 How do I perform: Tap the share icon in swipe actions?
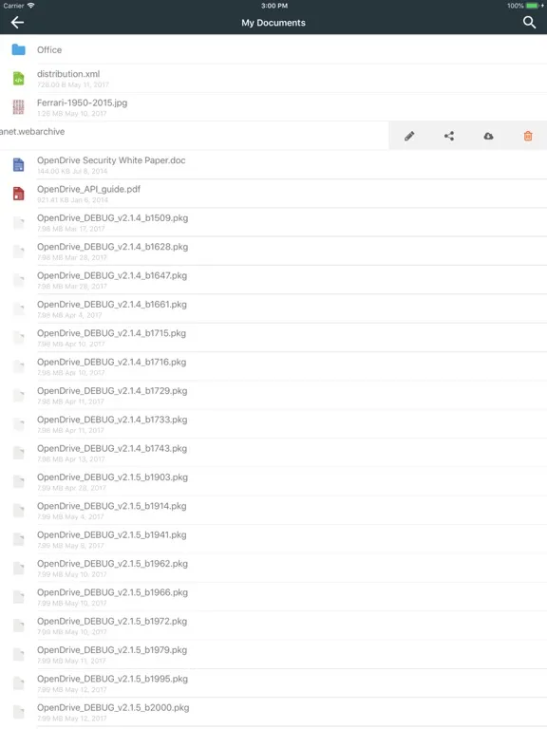point(449,136)
